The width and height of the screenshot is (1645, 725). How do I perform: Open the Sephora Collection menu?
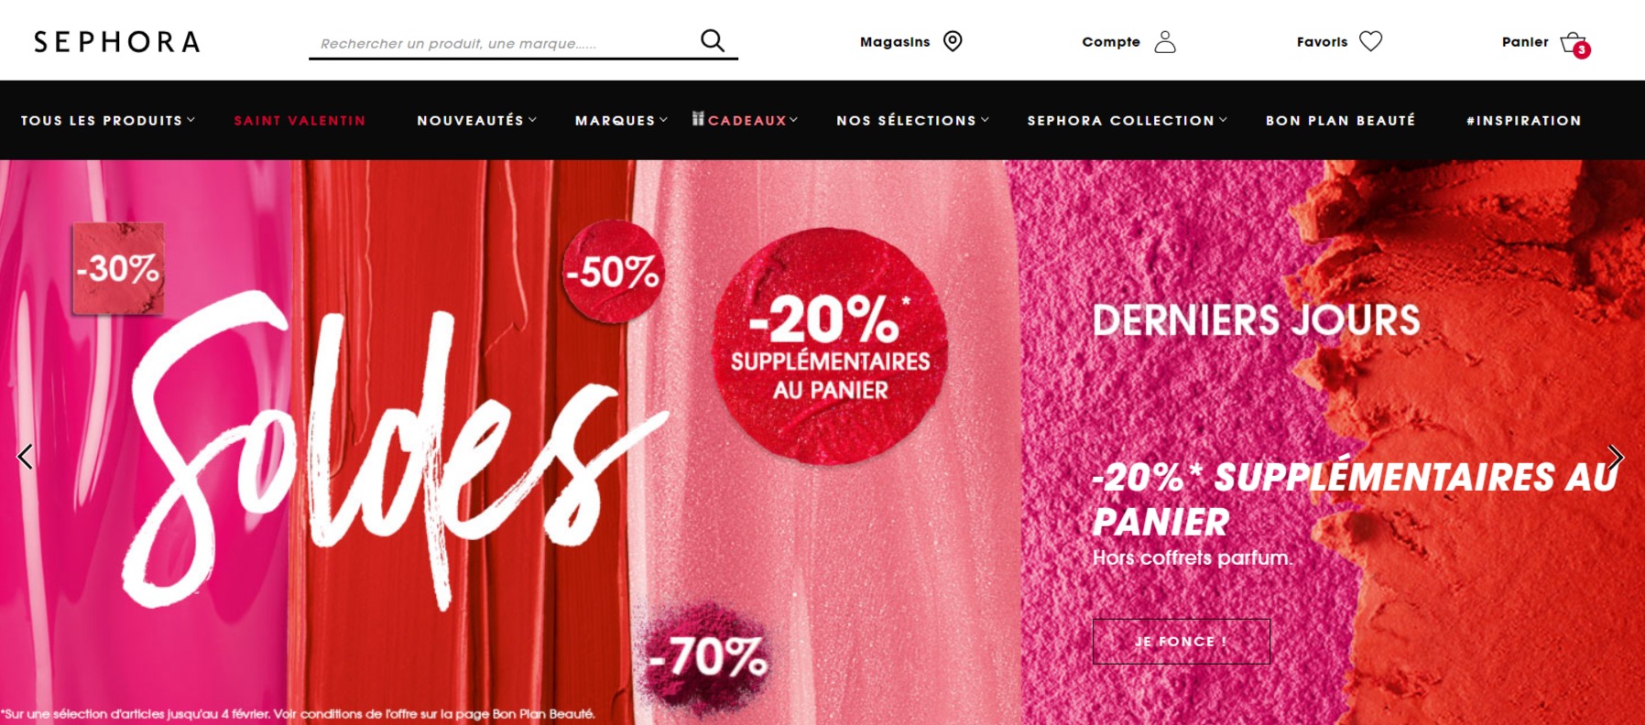pos(1127,121)
